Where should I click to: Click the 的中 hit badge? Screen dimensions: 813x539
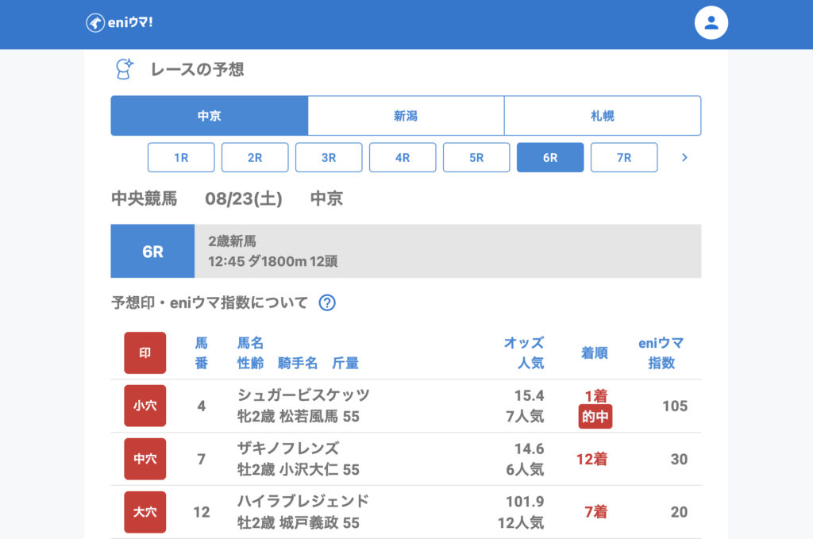pos(595,417)
